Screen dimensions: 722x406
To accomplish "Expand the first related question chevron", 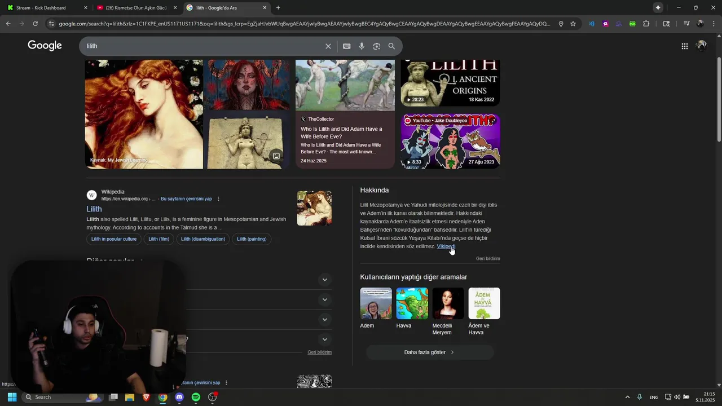I will pos(324,280).
